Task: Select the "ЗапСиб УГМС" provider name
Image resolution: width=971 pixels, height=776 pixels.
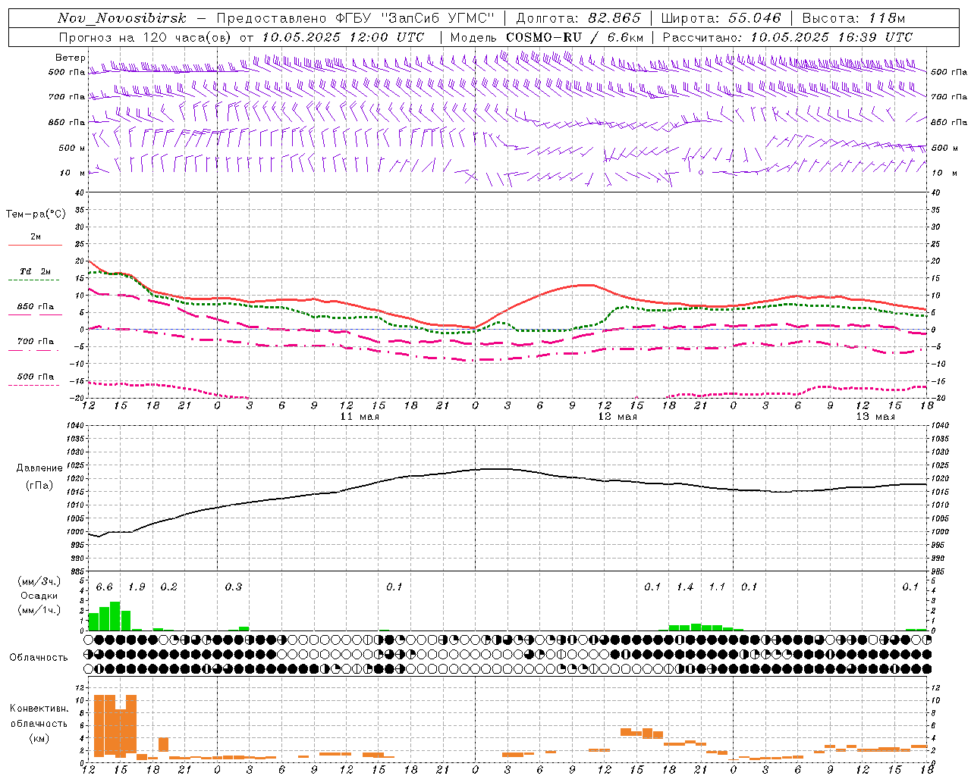Action: tap(436, 18)
